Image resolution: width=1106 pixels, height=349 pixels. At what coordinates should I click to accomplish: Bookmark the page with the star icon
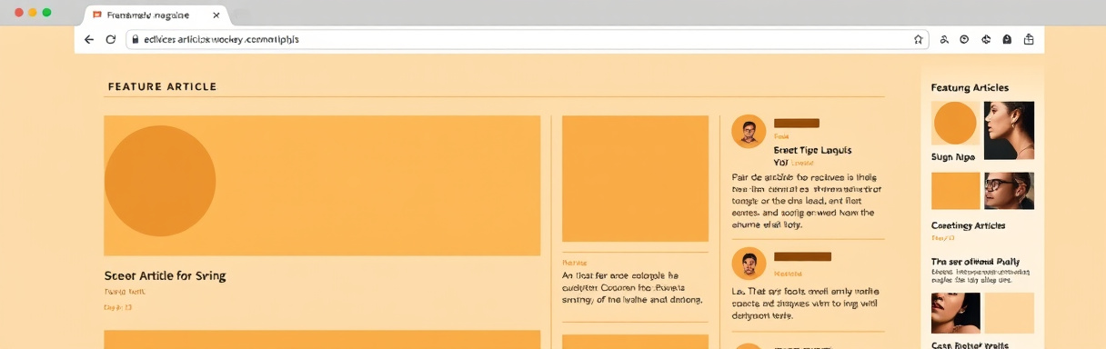(919, 39)
